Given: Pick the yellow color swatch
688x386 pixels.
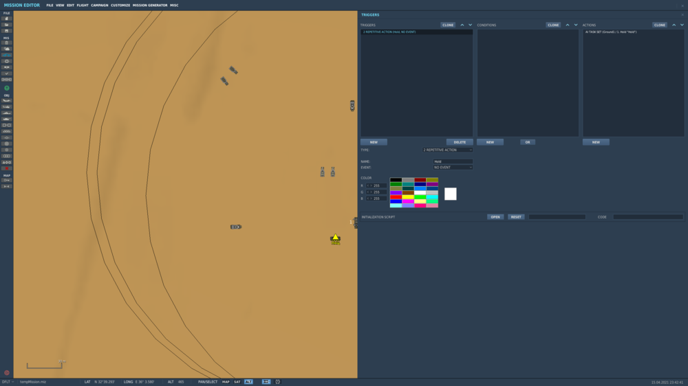Looking at the screenshot, I should 408,197.
